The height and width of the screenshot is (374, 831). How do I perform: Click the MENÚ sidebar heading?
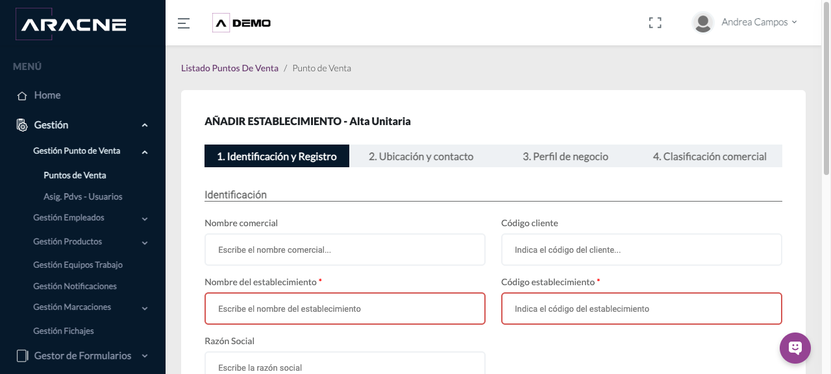(27, 67)
